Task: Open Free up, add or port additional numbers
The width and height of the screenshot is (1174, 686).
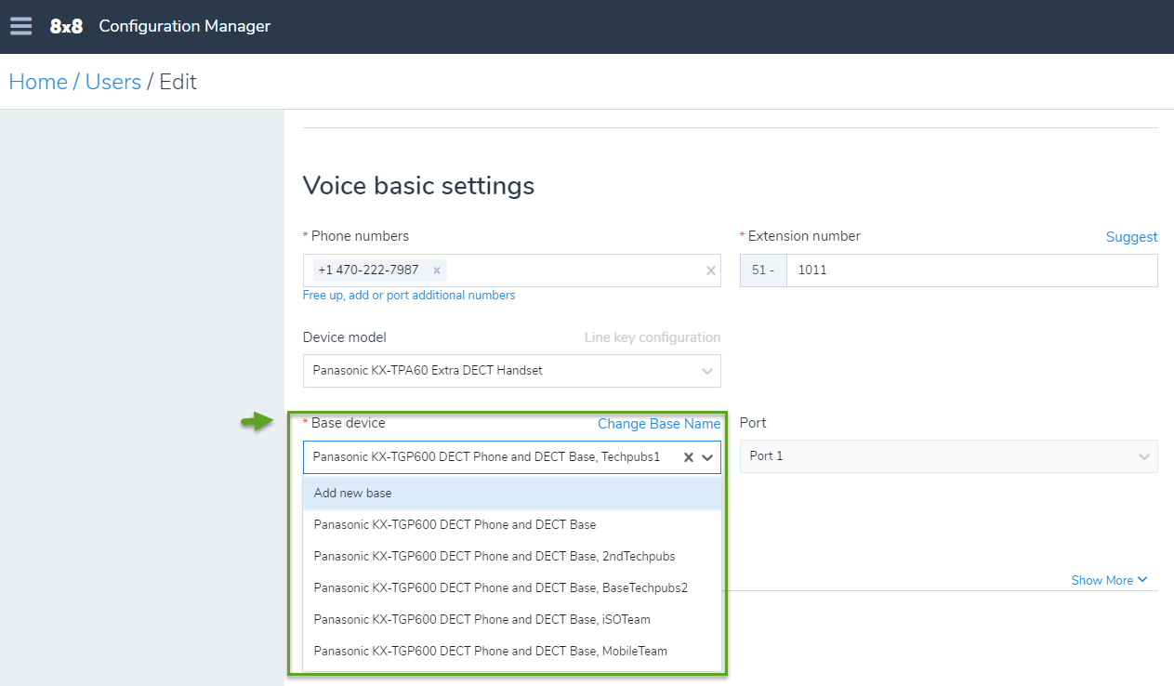Action: 409,296
